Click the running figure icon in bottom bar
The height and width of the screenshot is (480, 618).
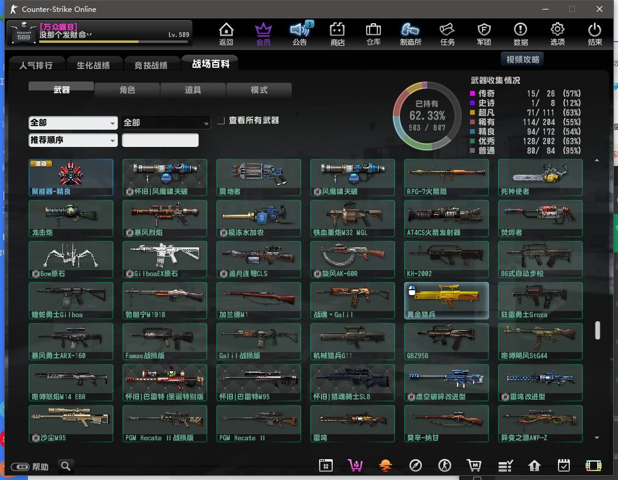click(x=445, y=466)
